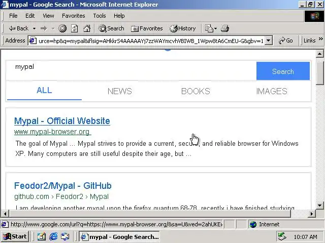Image resolution: width=325 pixels, height=243 pixels.
Task: Open the Feodor2/Mypal - GitHub result
Action: [x=63, y=186]
